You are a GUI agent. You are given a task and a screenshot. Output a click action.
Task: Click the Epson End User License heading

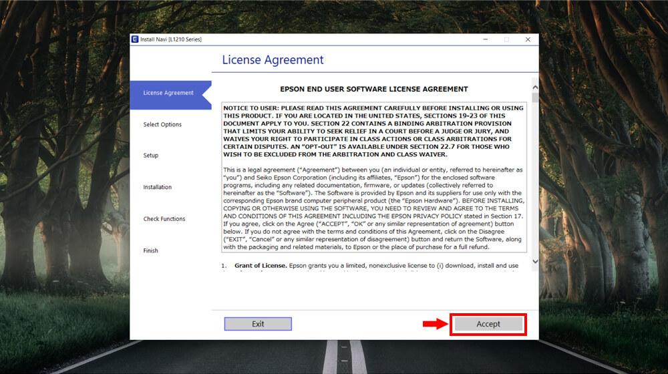[x=374, y=89]
